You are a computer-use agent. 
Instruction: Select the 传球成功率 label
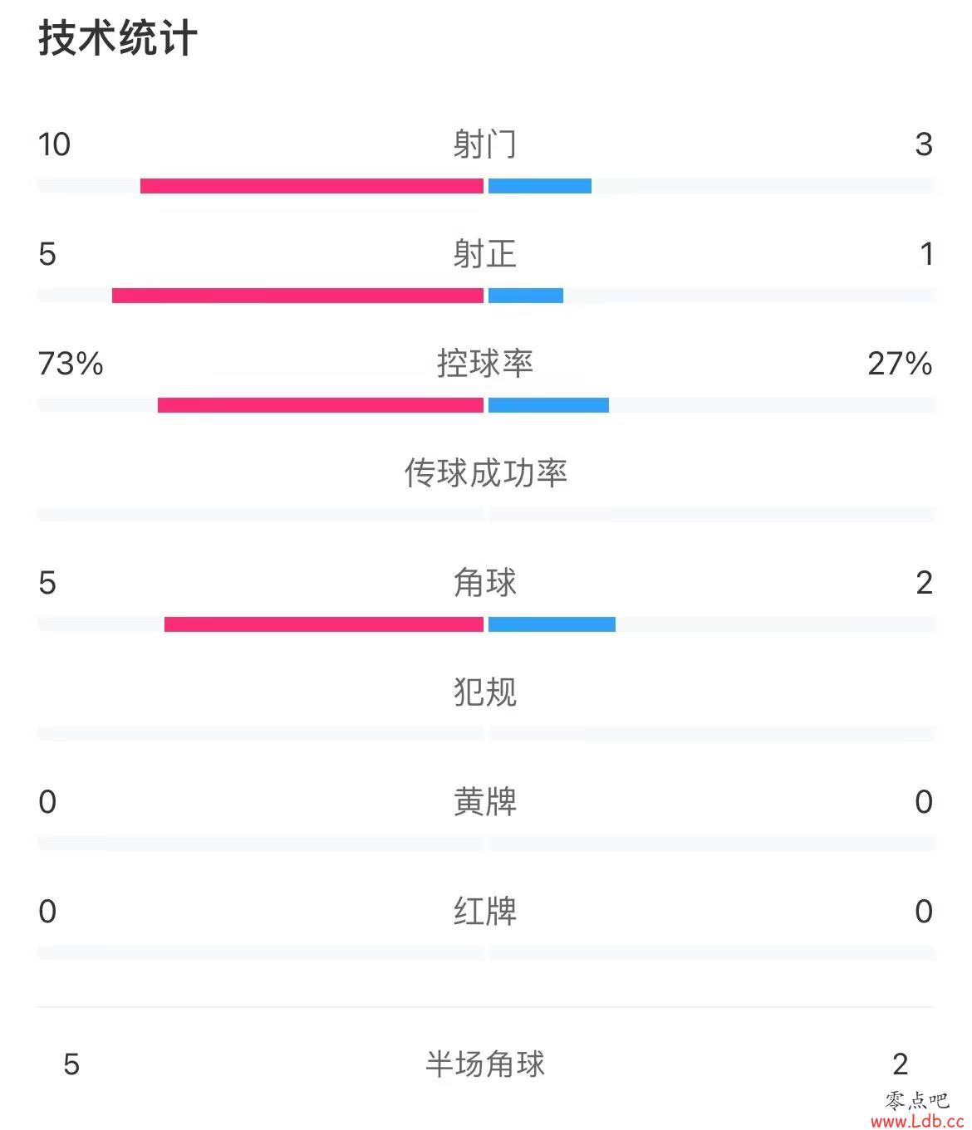tap(485, 473)
